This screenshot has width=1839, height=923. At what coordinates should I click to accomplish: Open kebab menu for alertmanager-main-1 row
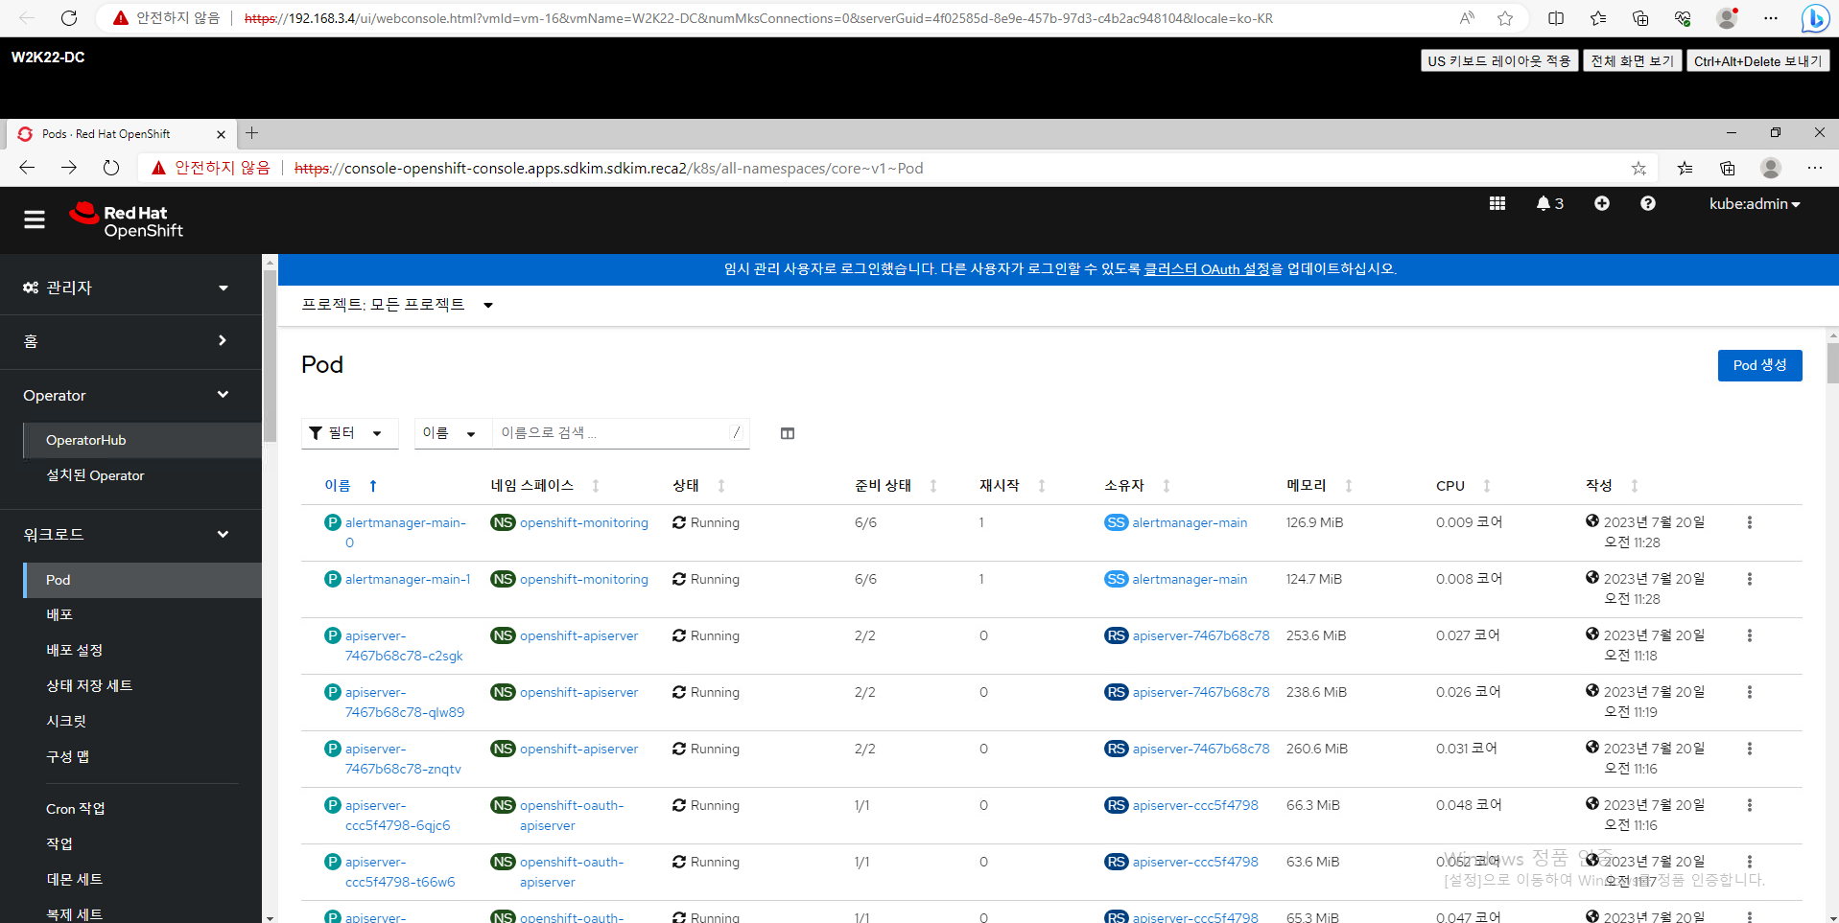pyautogui.click(x=1750, y=579)
